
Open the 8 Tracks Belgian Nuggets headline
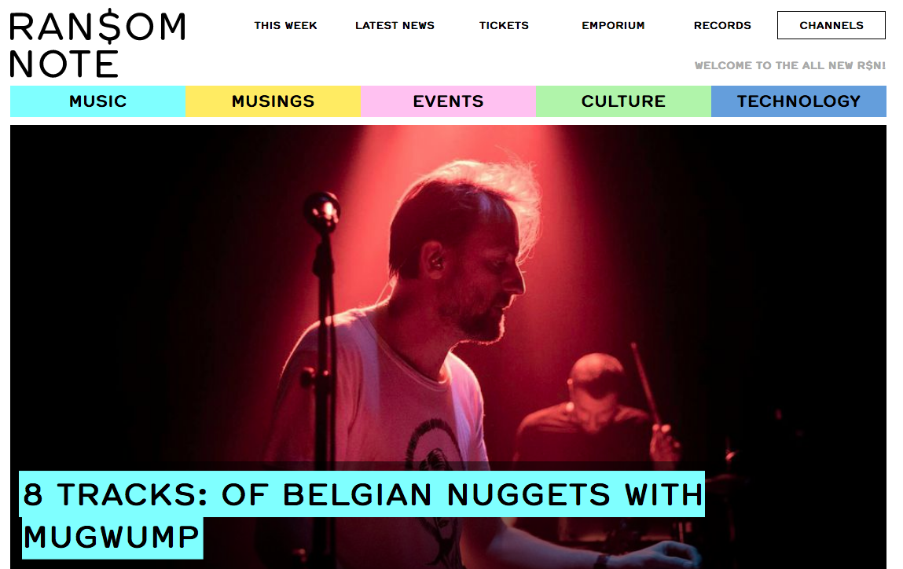tap(363, 515)
